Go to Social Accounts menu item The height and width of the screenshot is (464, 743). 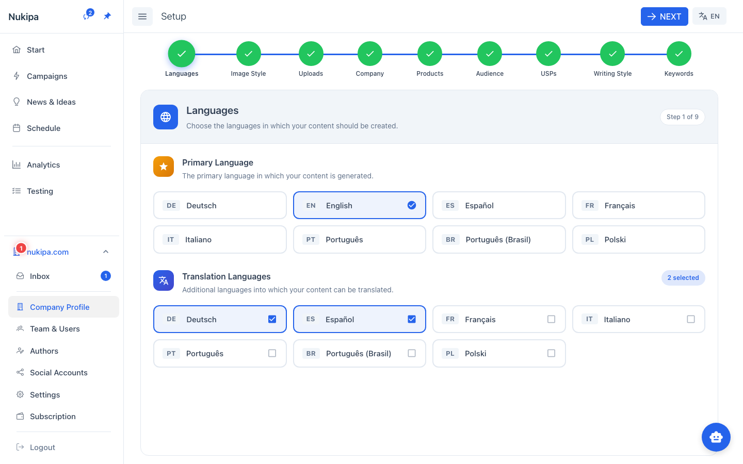click(x=58, y=373)
